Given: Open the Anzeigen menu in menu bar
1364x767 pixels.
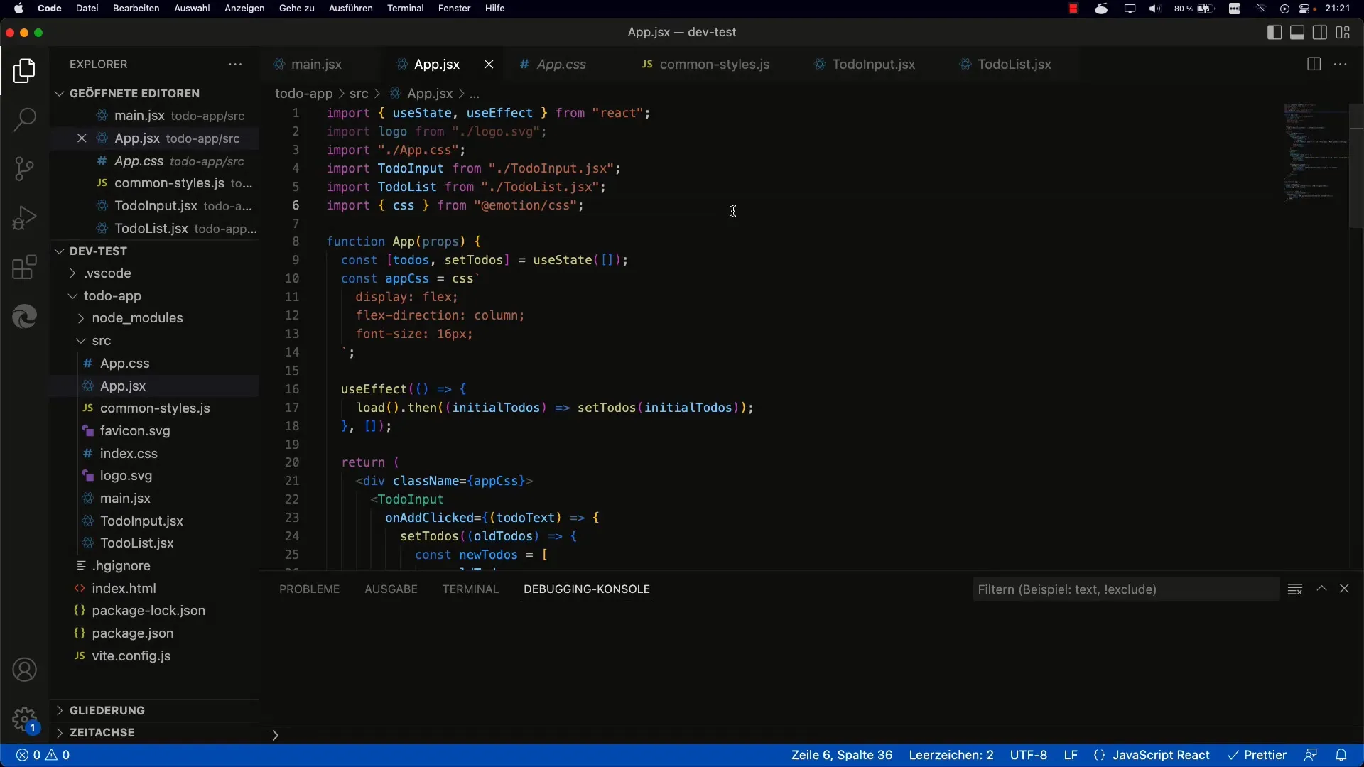Looking at the screenshot, I should point(244,9).
